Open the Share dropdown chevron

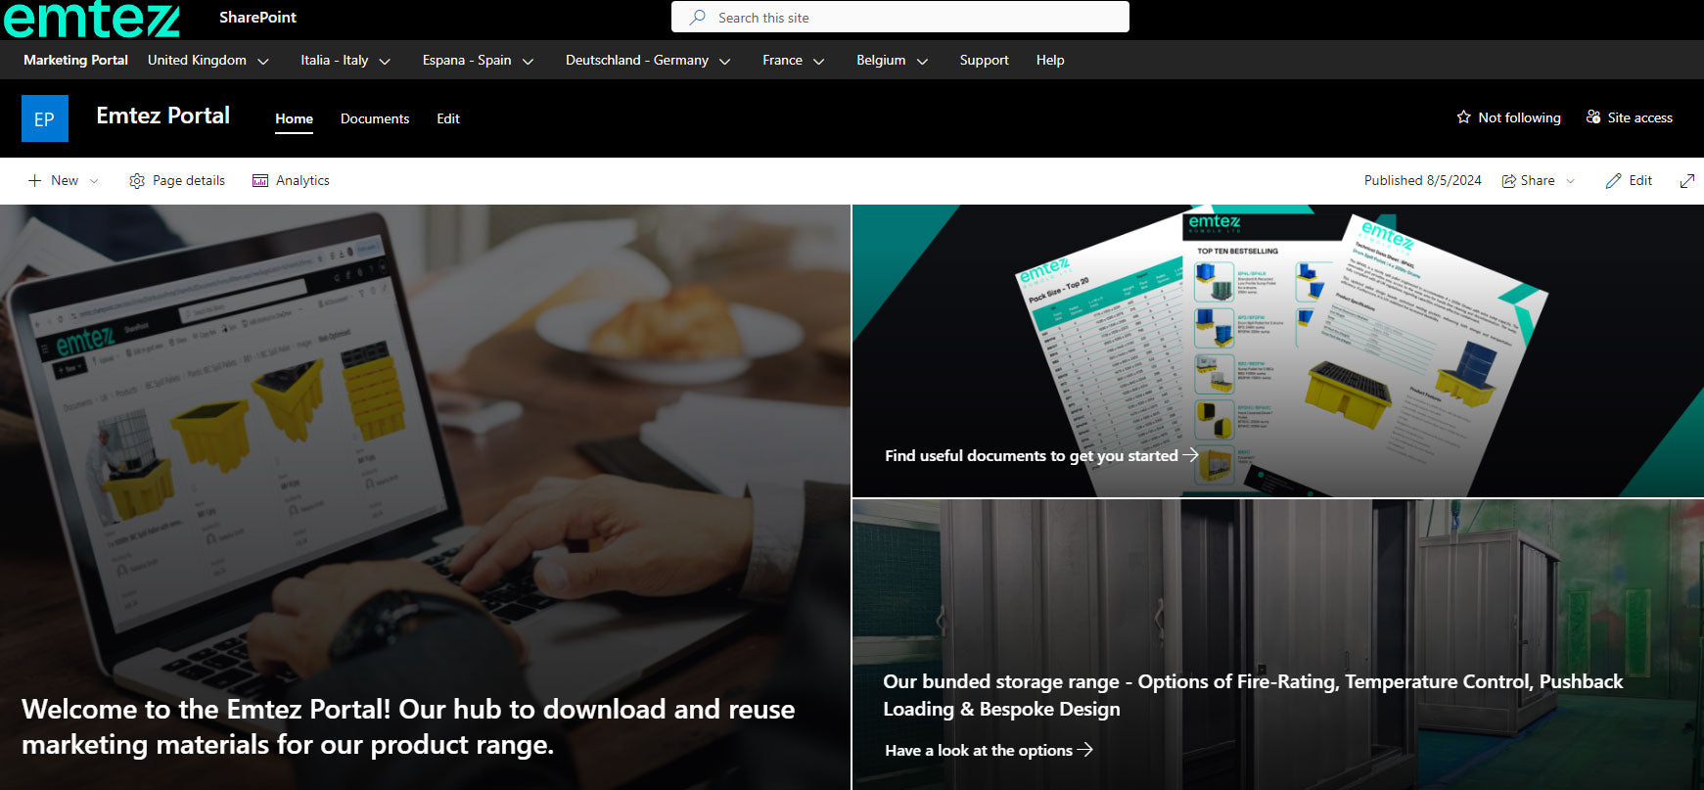(x=1571, y=181)
